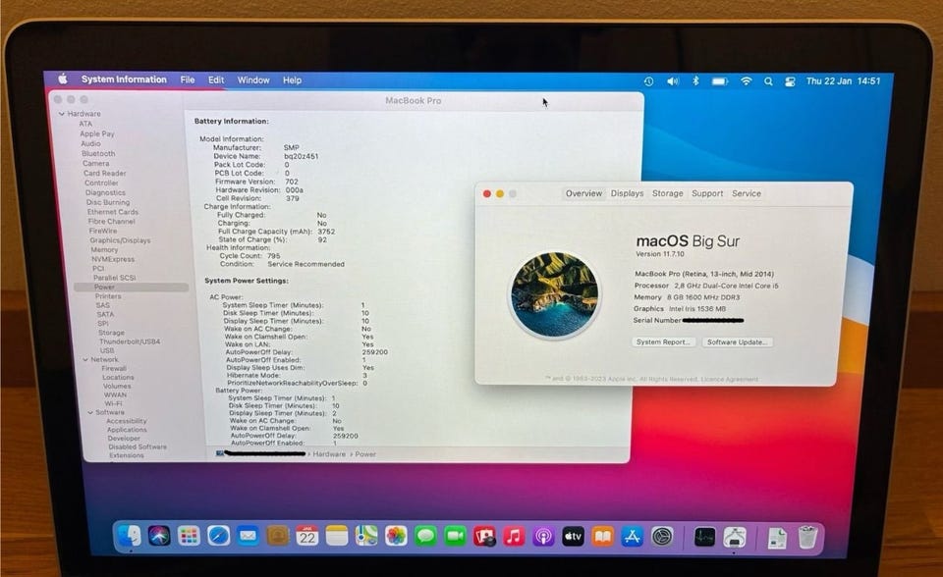943x577 pixels.
Task: Select Power in the sidebar
Action: pyautogui.click(x=131, y=288)
